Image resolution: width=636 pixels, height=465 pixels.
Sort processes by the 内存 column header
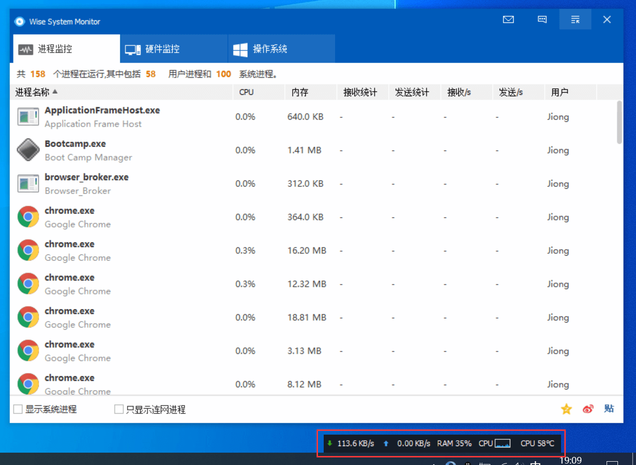click(301, 92)
